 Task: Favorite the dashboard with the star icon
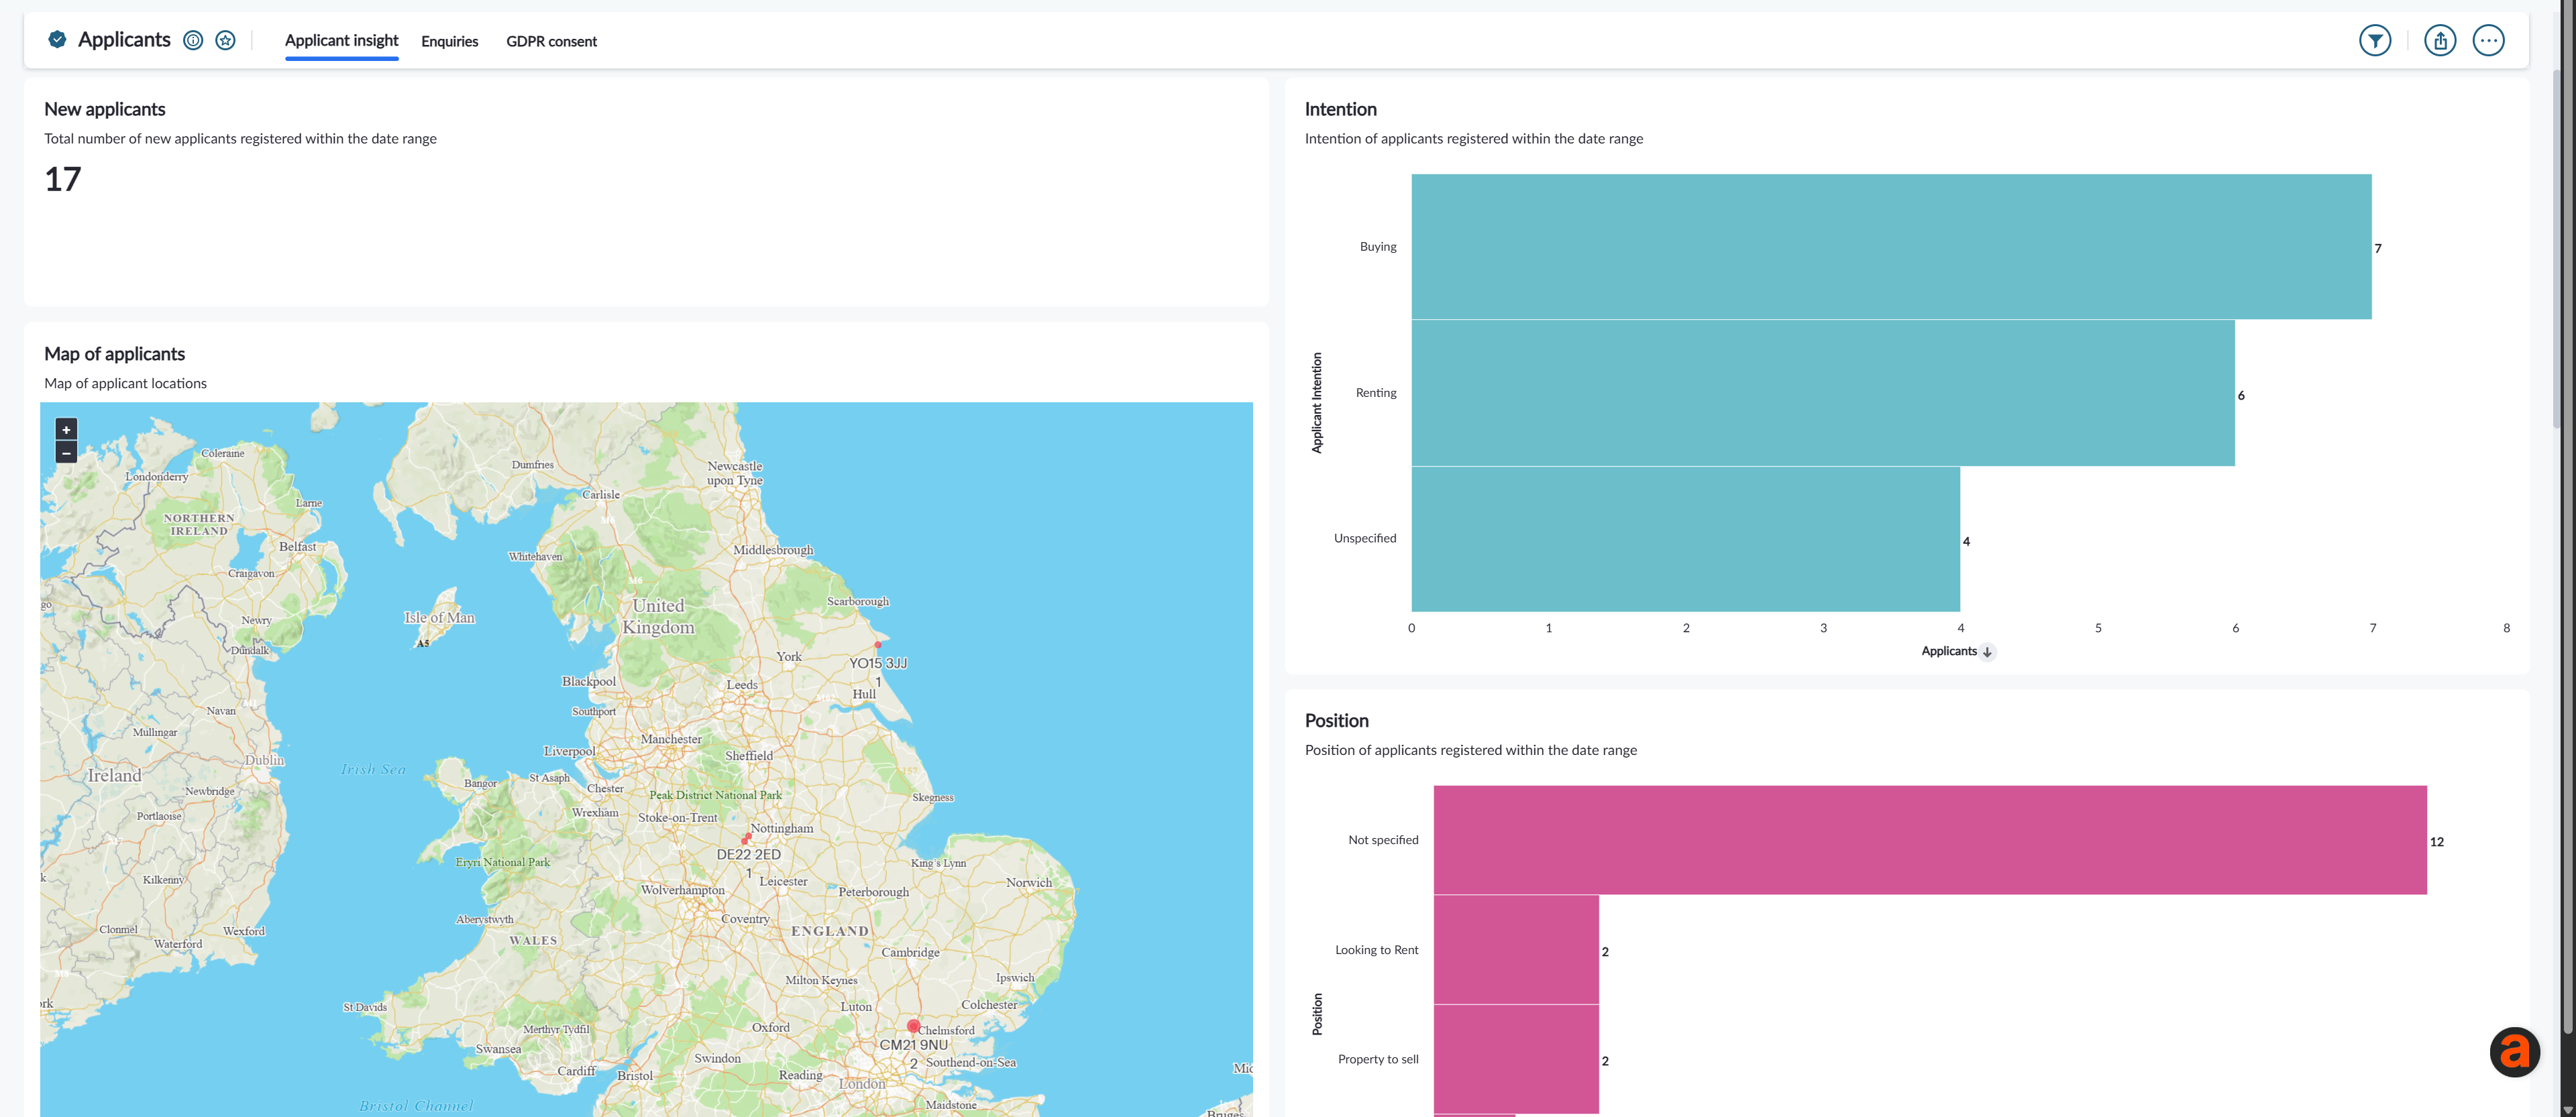[226, 40]
